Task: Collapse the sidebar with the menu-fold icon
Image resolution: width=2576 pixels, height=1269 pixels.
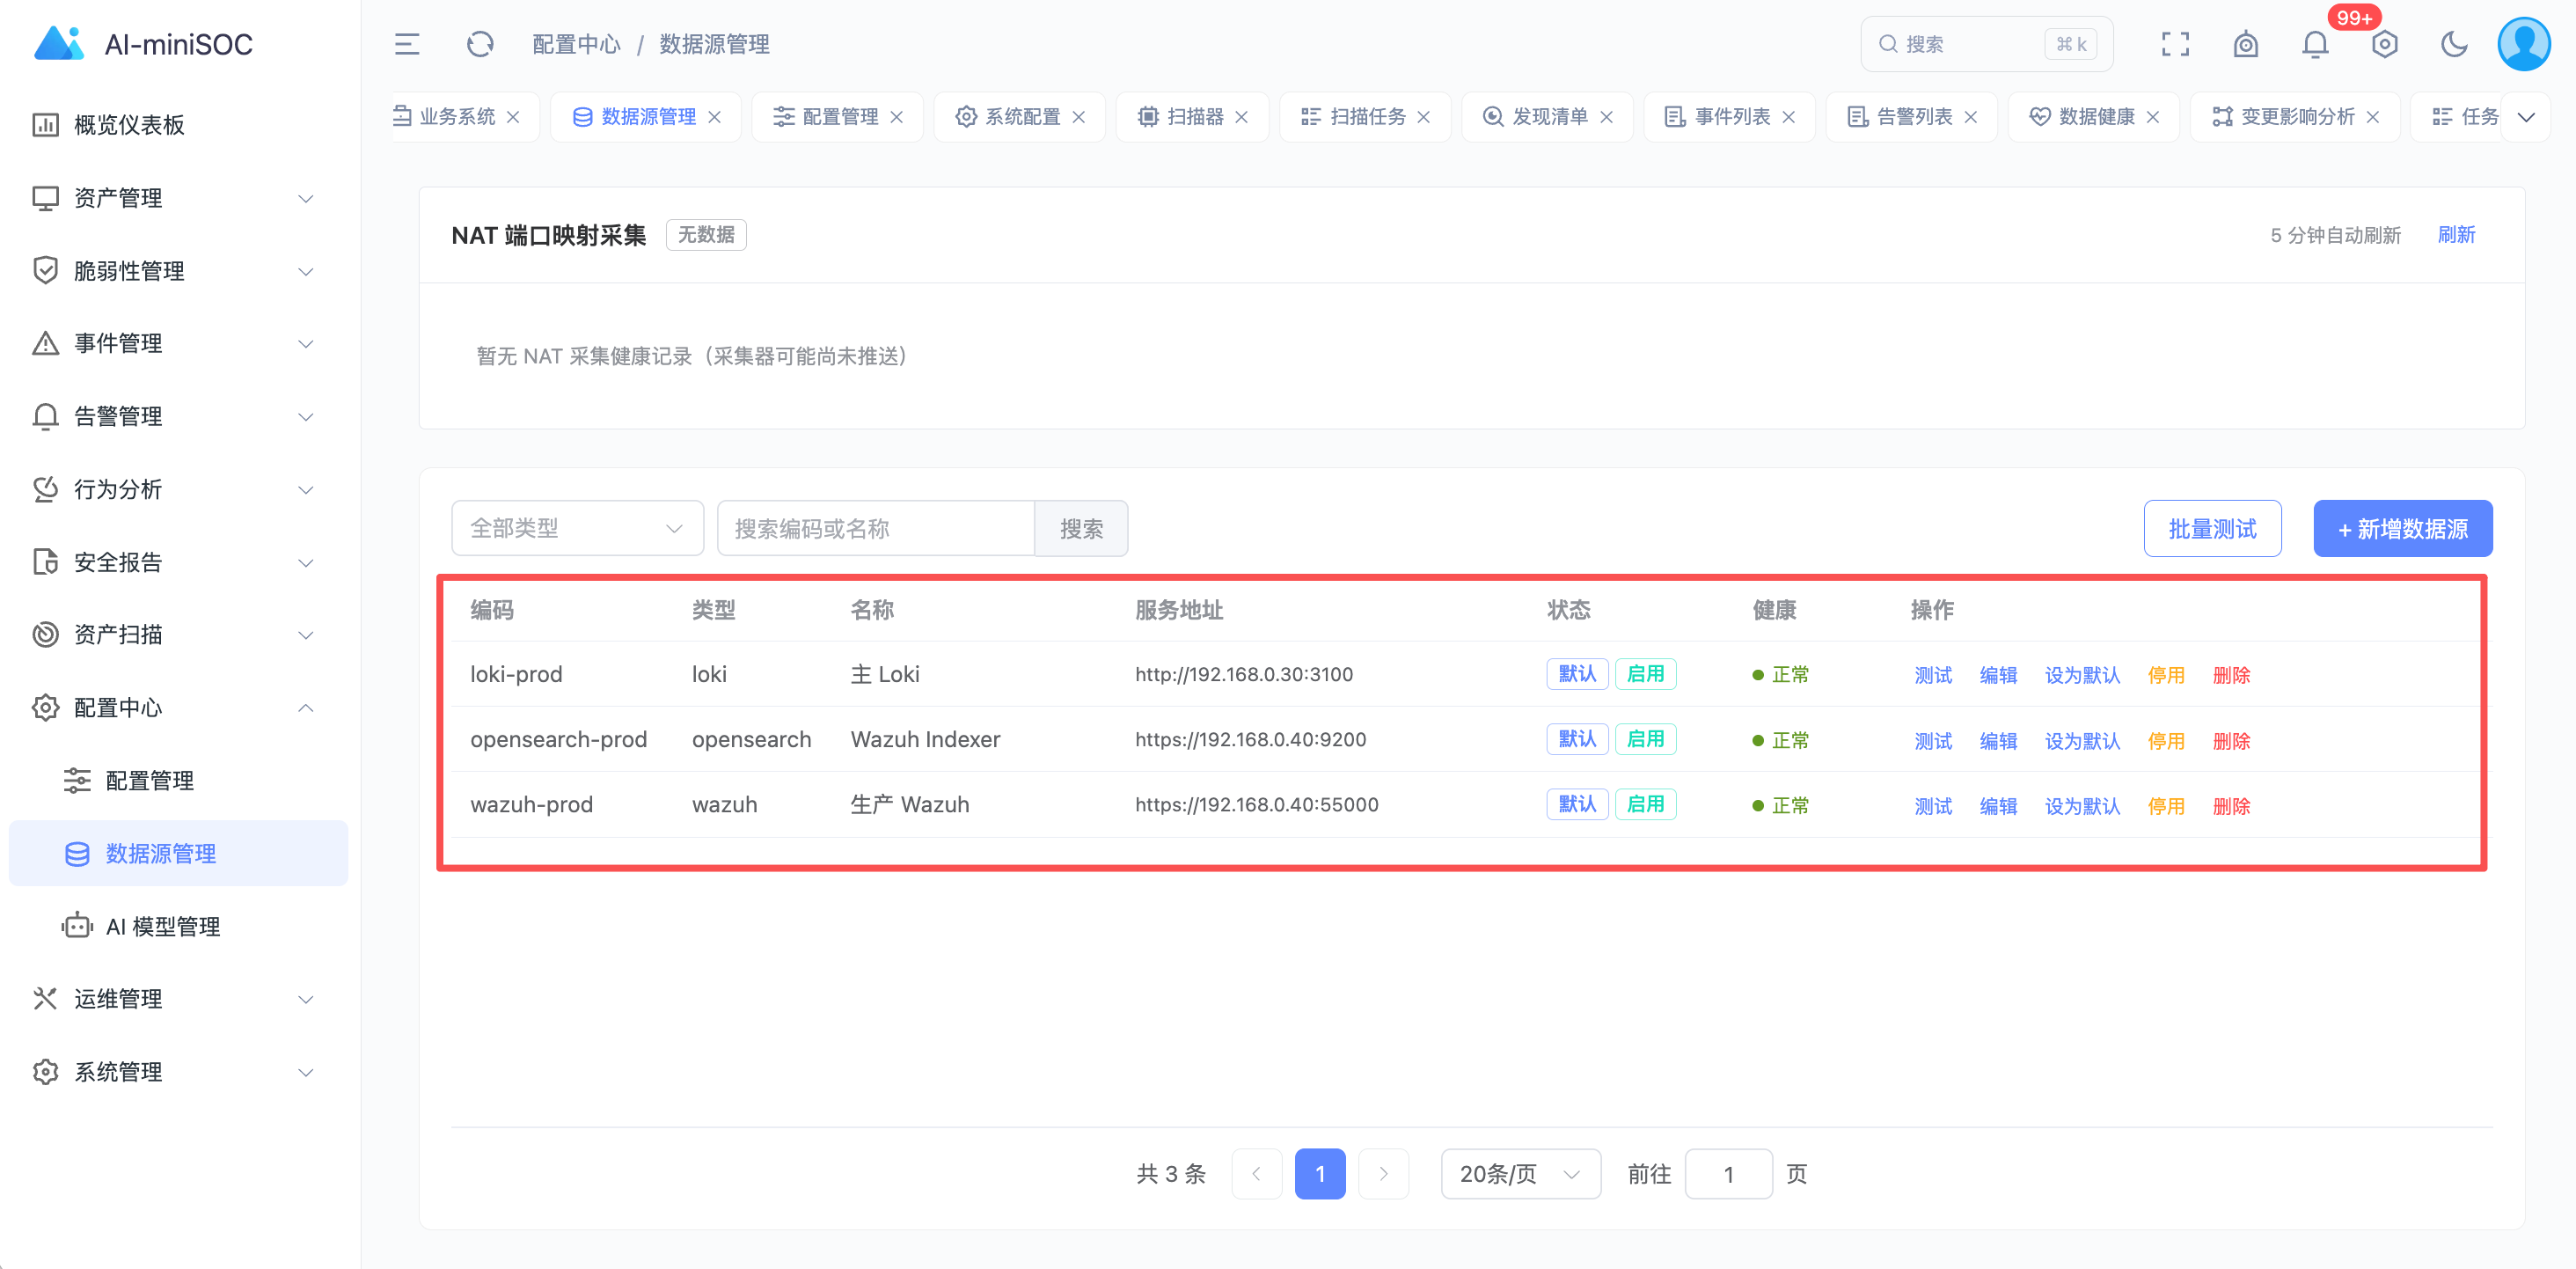Action: click(x=407, y=44)
